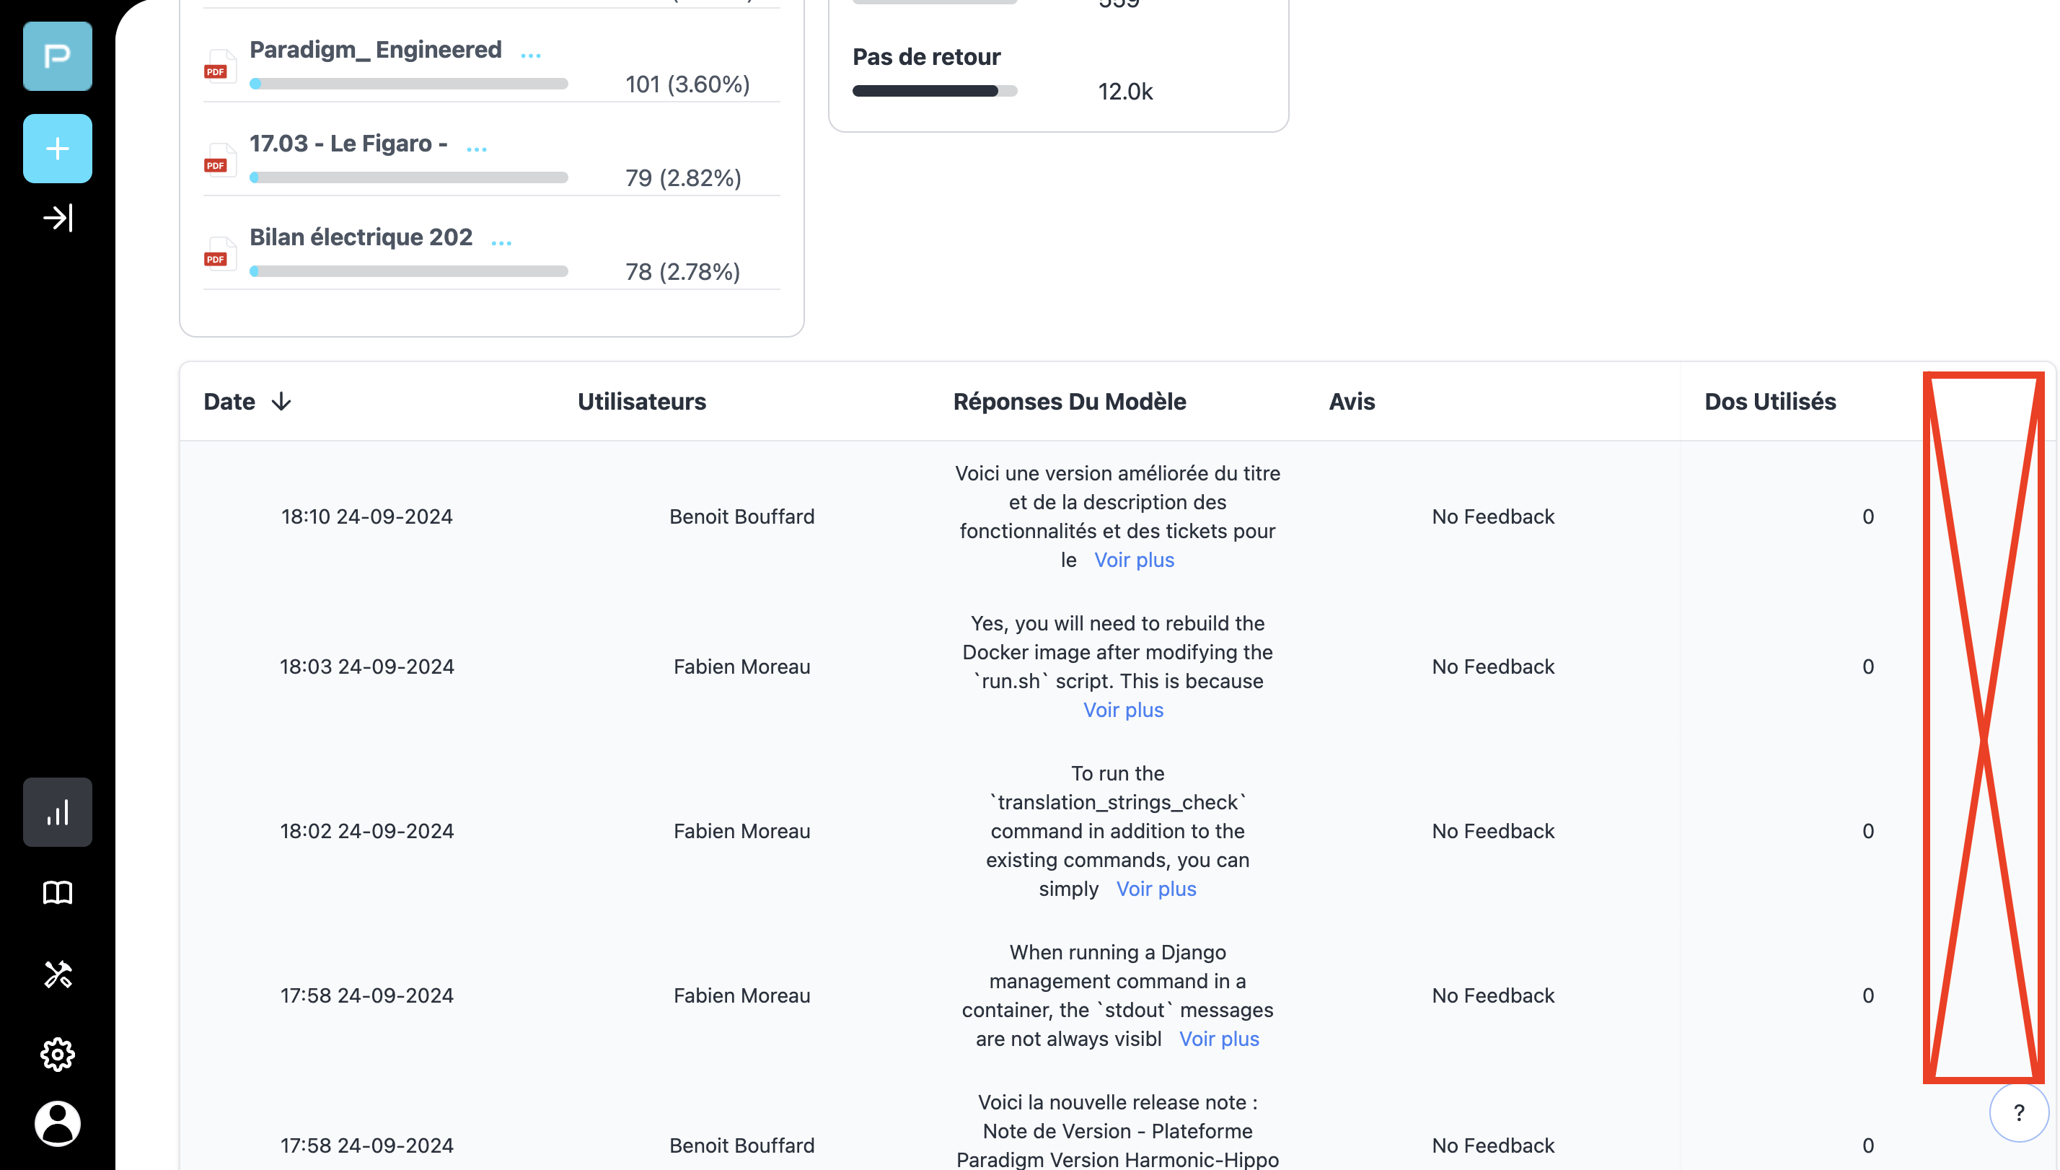This screenshot has width=2060, height=1170.
Task: Click Fabien Moreau in the 18:03 row
Action: point(741,667)
